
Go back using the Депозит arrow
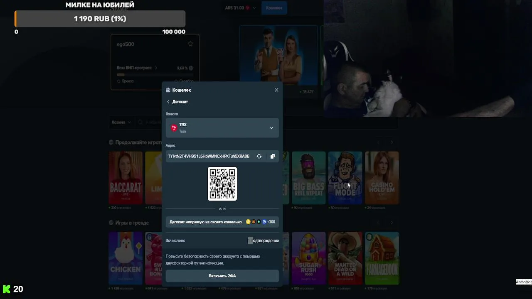tap(168, 102)
